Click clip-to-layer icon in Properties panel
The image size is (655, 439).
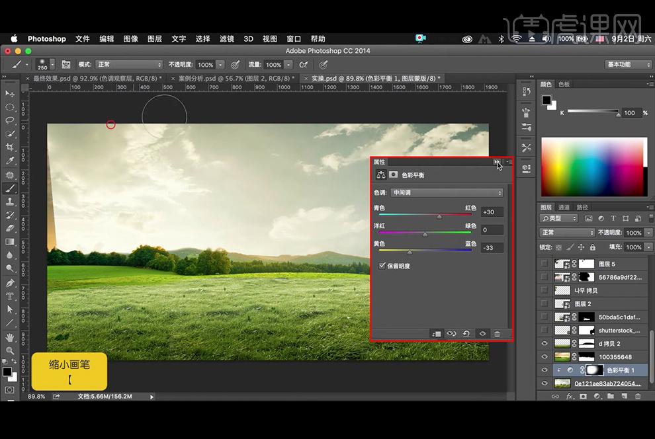(x=436, y=333)
